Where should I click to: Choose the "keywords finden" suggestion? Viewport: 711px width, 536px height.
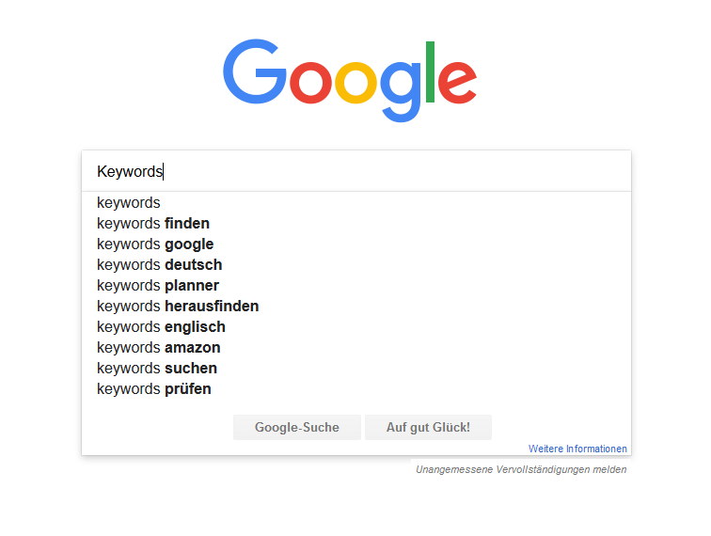point(356,224)
